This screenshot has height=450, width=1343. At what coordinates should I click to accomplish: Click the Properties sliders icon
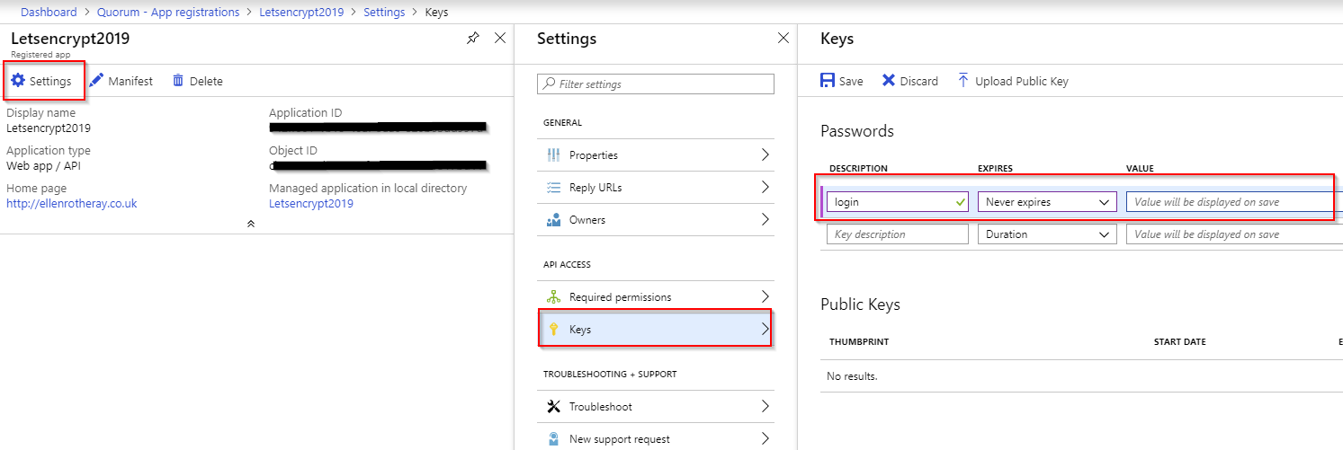(x=554, y=155)
